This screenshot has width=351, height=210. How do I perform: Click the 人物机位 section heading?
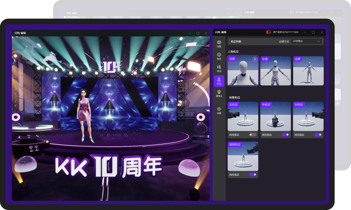[233, 52]
